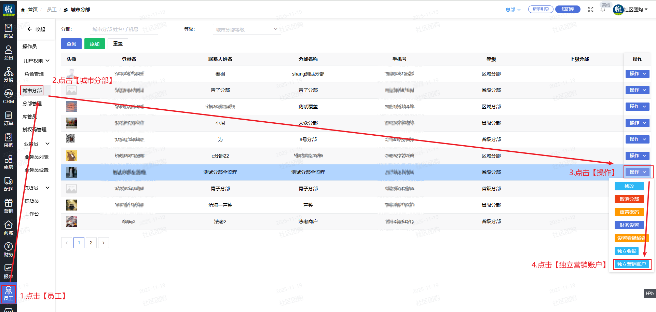The image size is (656, 312).
Task: Toggle fullscreen mode icon in header
Action: pyautogui.click(x=591, y=10)
